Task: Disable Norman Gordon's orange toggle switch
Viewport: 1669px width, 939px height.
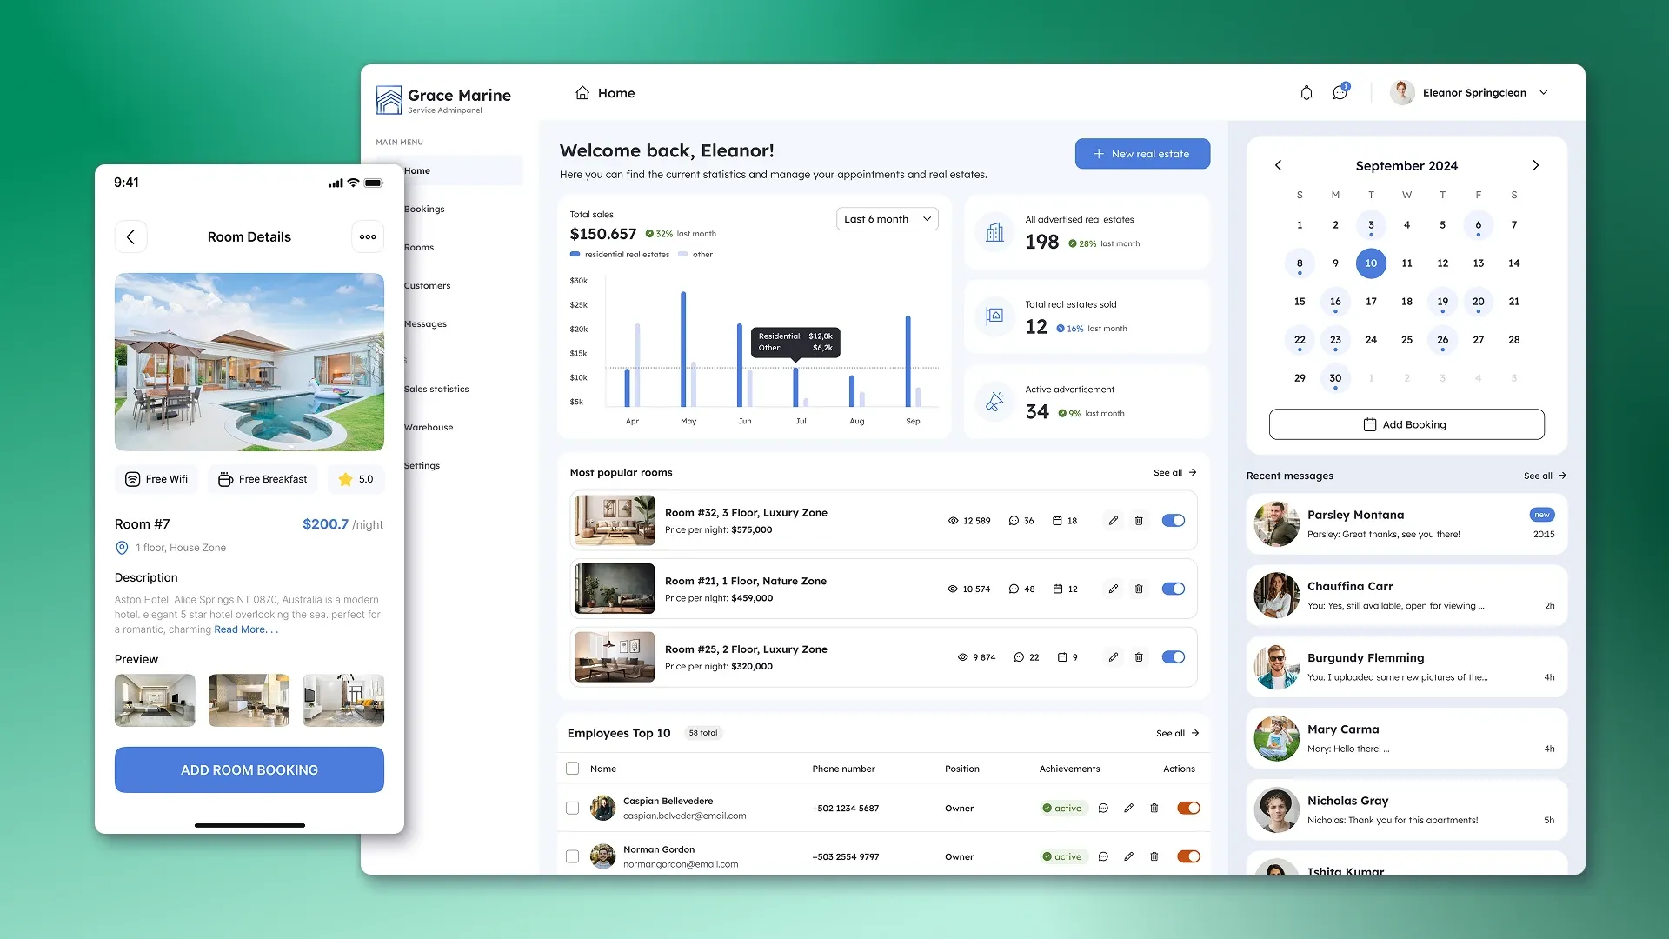Action: [x=1188, y=856]
